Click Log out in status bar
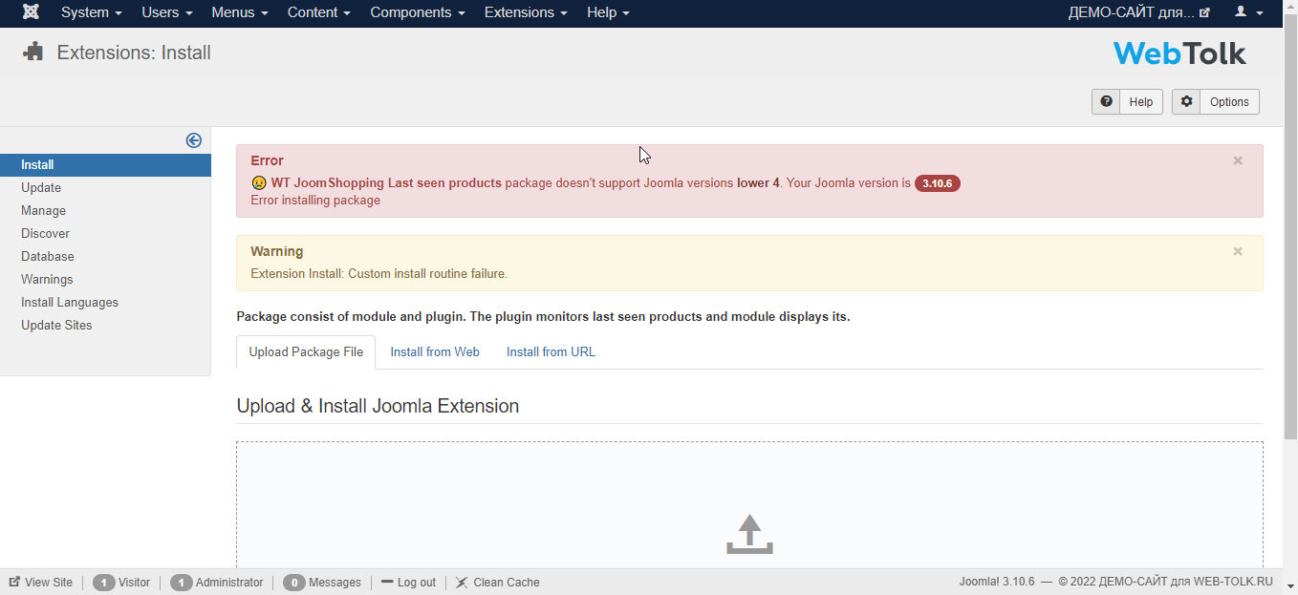 tap(408, 583)
